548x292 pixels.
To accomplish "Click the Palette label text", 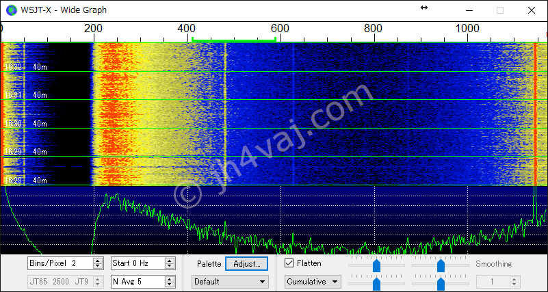I will tap(209, 264).
